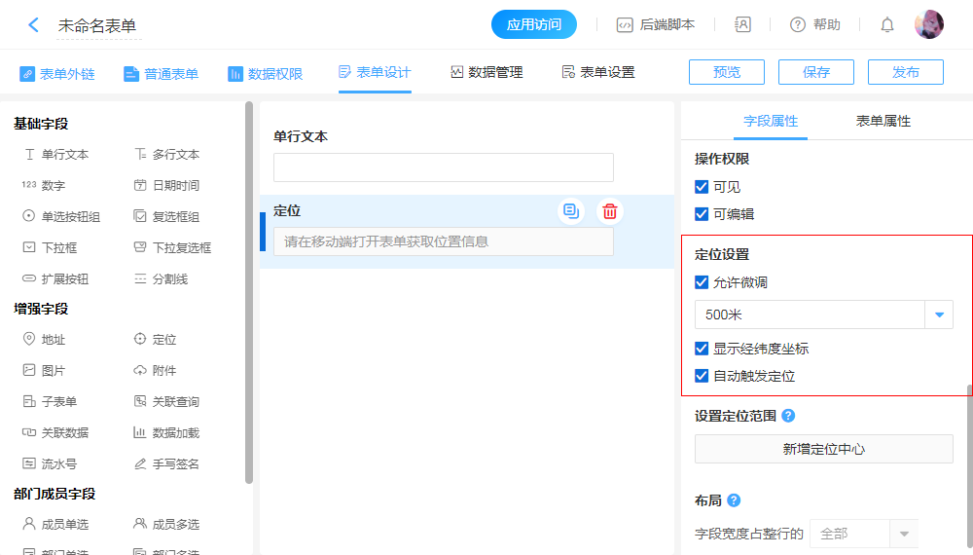Open the 数据管理 tab

[x=486, y=73]
